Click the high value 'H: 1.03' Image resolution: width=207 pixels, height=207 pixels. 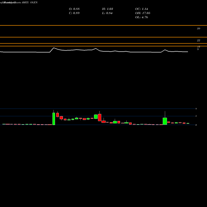(x=108, y=9)
